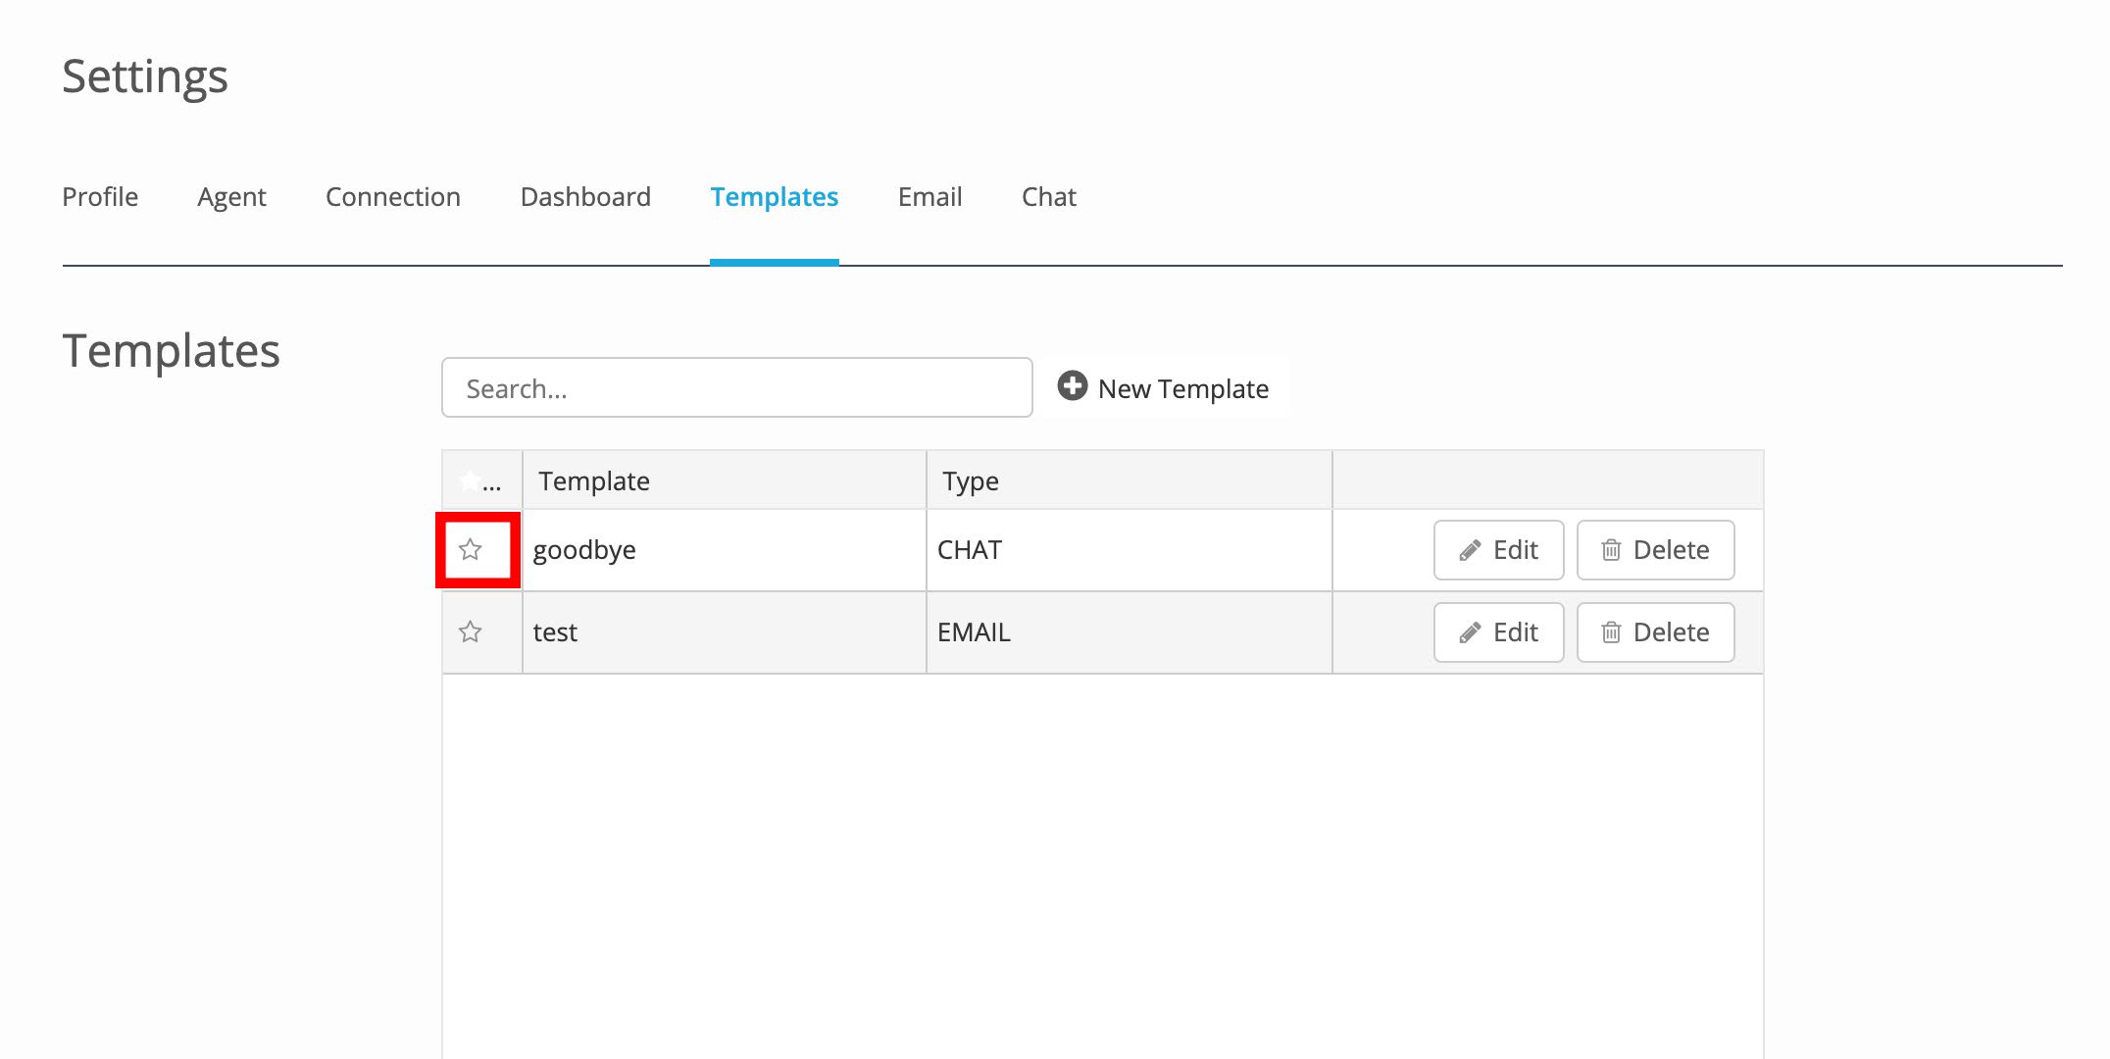Star the test template as favorite
Screen dimensions: 2110x1059
(x=471, y=631)
